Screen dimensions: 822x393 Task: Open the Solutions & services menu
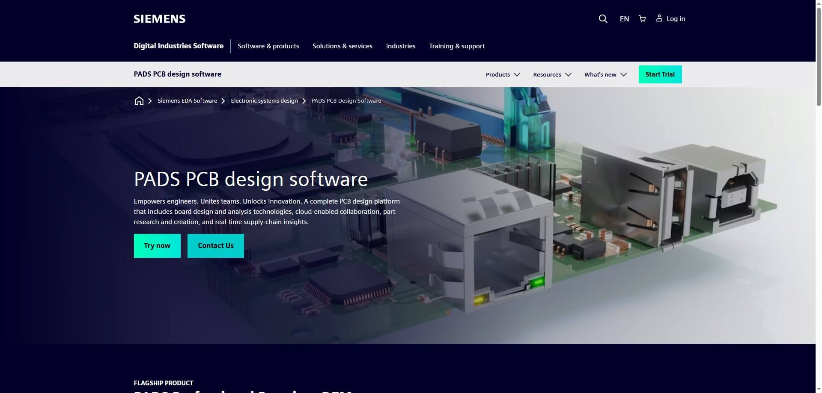coord(342,46)
